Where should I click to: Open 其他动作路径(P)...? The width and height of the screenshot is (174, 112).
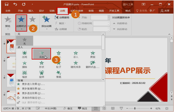tap(31, 98)
